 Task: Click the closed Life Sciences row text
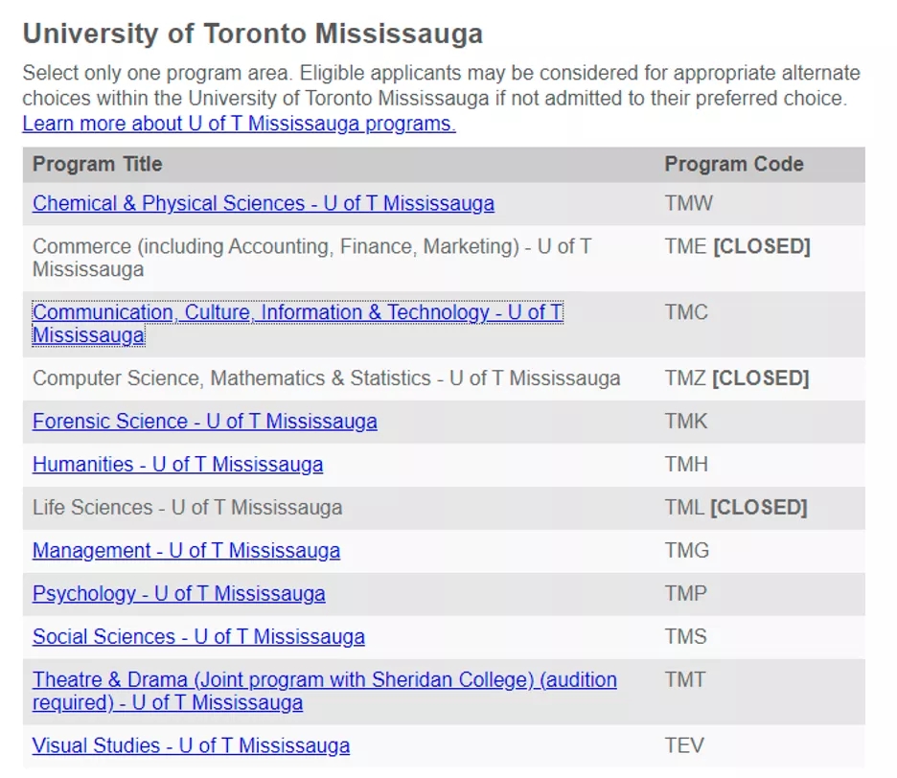pos(188,508)
